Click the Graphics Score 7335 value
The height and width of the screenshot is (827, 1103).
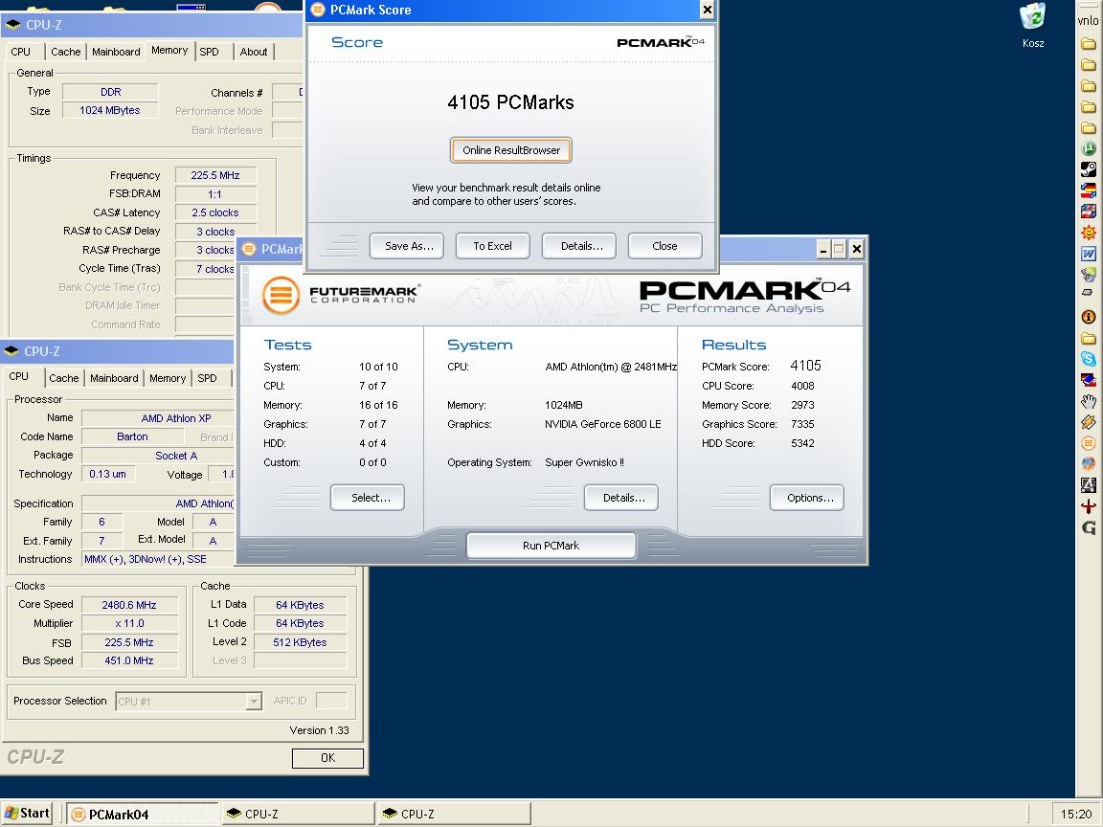802,424
